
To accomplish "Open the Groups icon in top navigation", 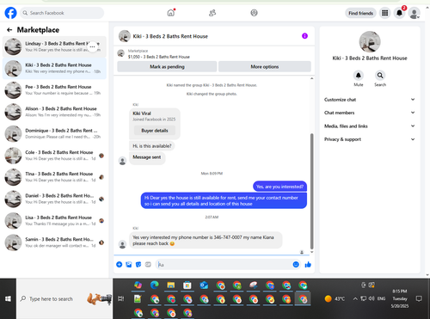I will tap(254, 13).
